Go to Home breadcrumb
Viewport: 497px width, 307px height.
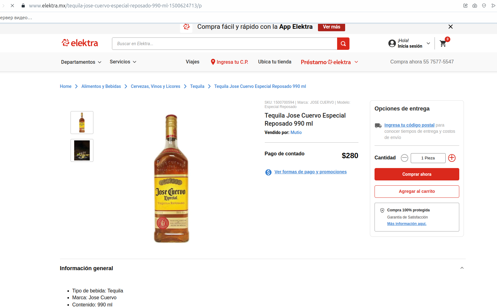pos(66,86)
